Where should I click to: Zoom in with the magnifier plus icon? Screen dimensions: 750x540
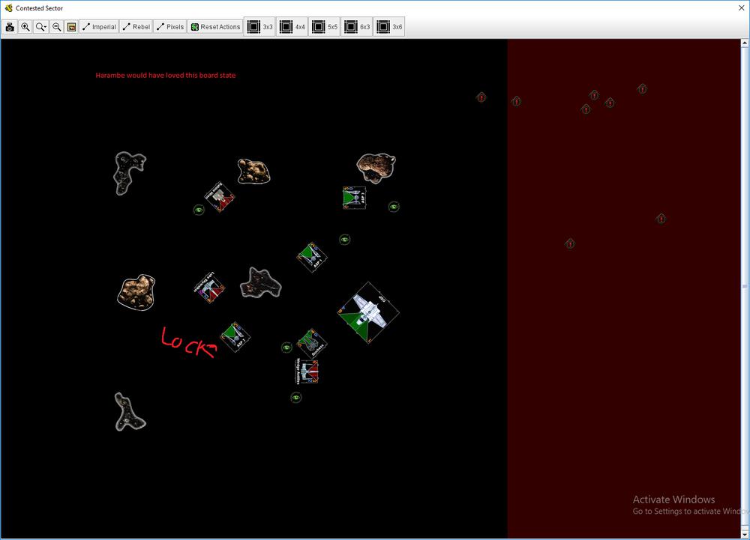pos(25,27)
